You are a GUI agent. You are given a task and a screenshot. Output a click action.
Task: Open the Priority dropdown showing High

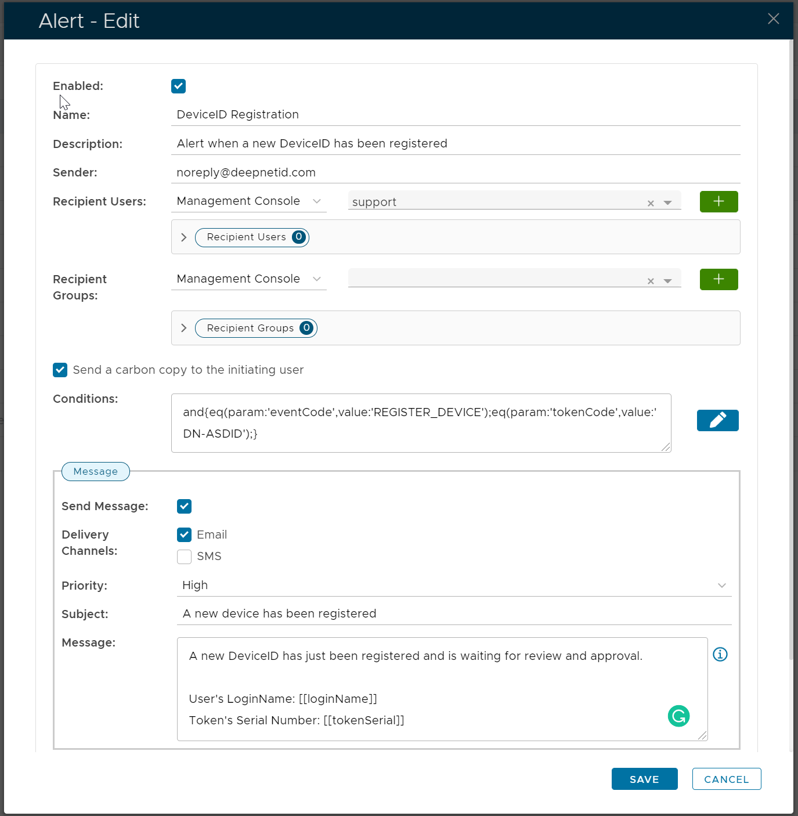pos(453,585)
